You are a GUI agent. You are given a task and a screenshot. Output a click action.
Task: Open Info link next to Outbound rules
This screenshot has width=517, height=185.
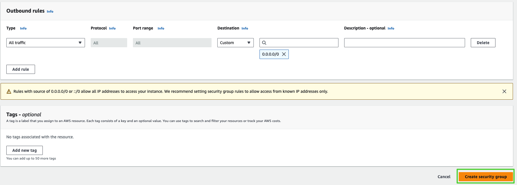tap(50, 11)
